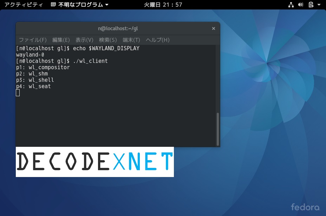Open the ヘルプ(H) menu
This screenshot has width=326, height=216.
click(x=158, y=40)
